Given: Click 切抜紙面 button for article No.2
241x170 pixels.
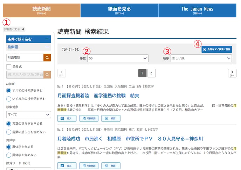Looking at the screenshot, I should tap(89, 166).
